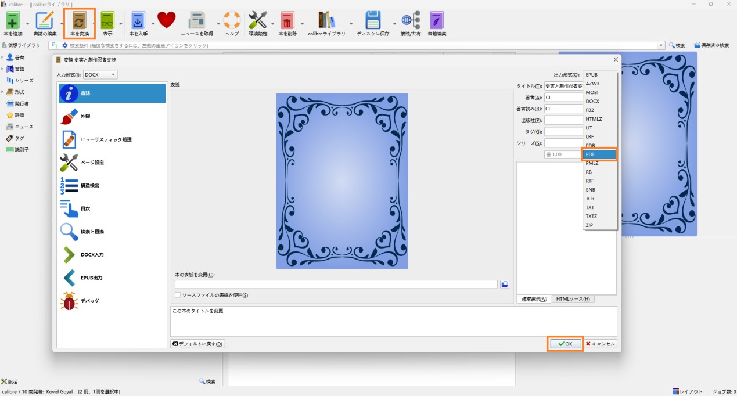Confirm the conversion with the OK button
This screenshot has height=396, width=737.
[566, 344]
